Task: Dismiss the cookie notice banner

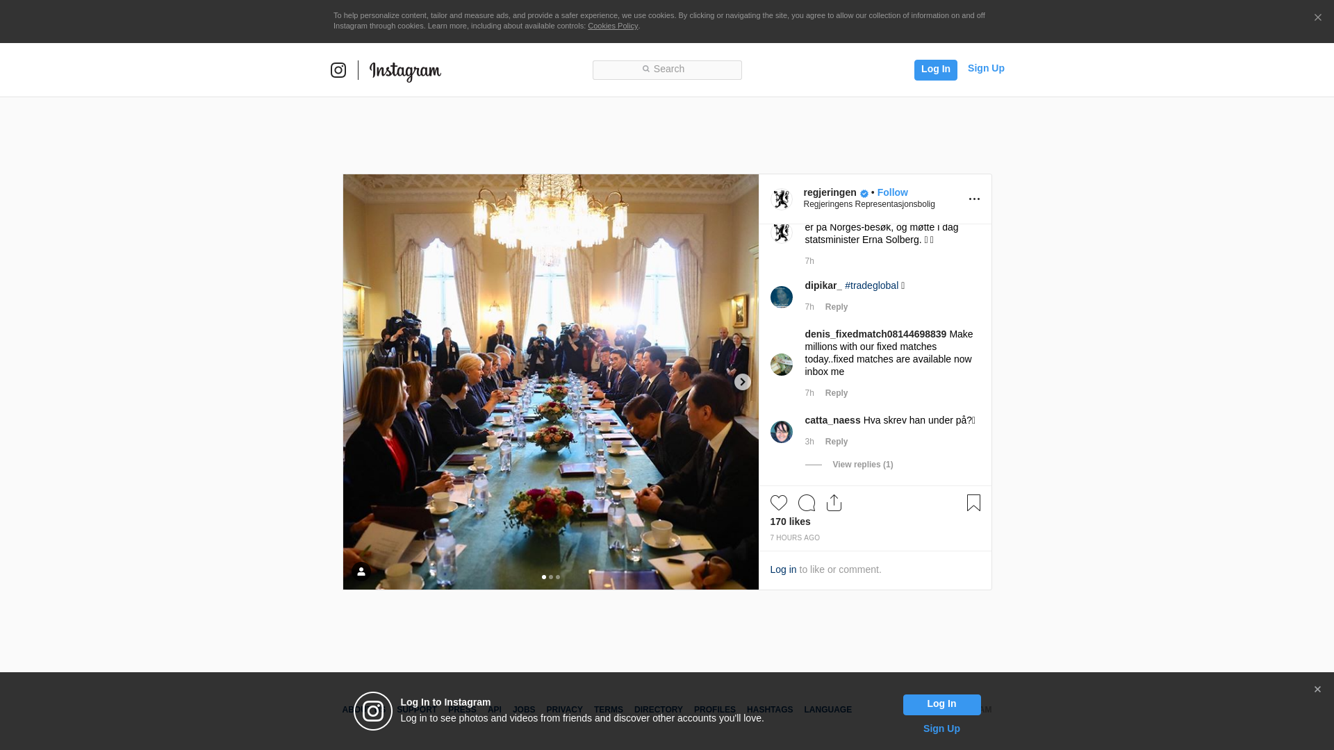Action: [x=1317, y=18]
